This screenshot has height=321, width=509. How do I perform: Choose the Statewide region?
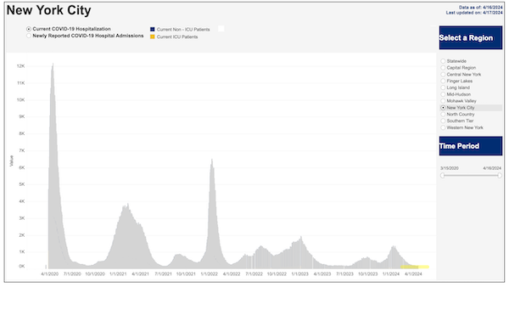click(443, 61)
